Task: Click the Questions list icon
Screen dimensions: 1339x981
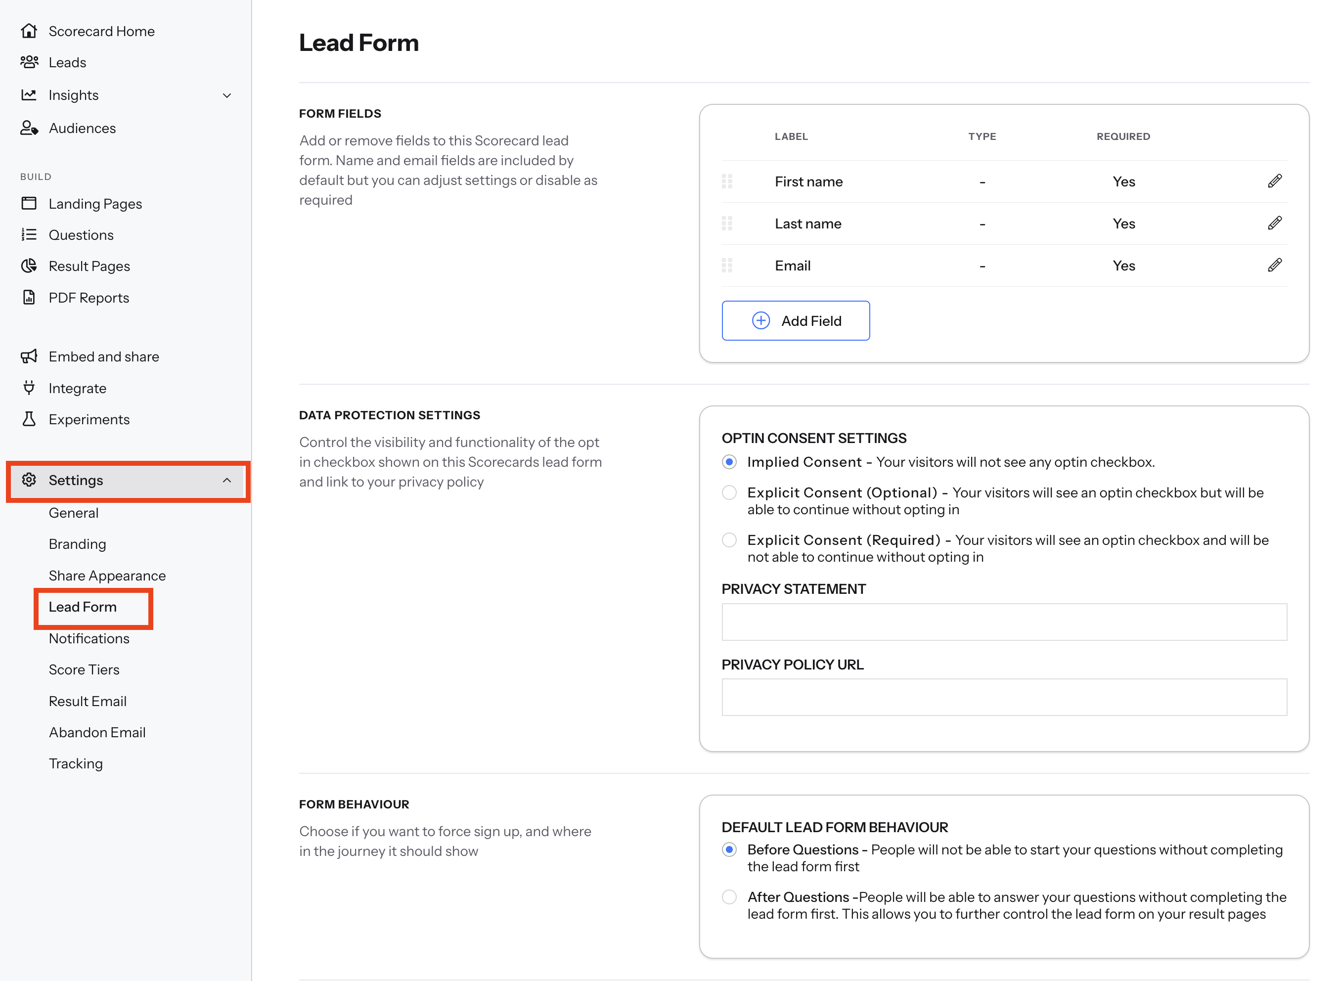Action: click(x=29, y=235)
